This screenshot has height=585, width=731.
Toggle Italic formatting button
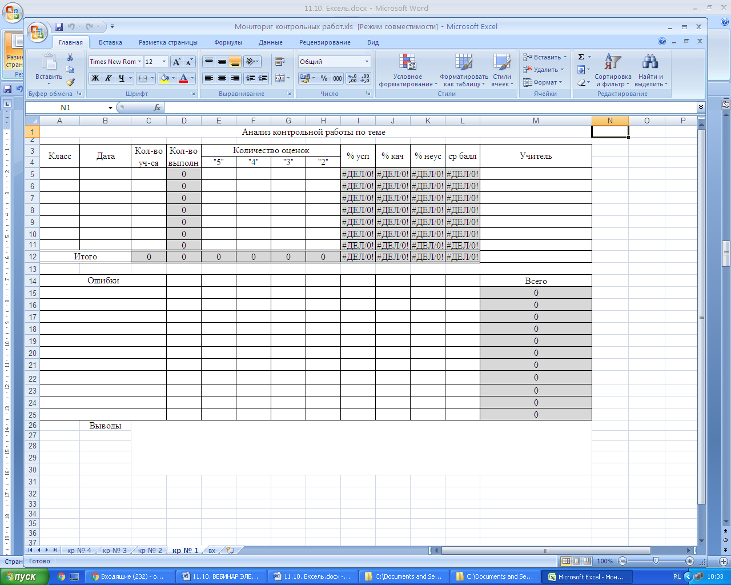pyautogui.click(x=108, y=78)
